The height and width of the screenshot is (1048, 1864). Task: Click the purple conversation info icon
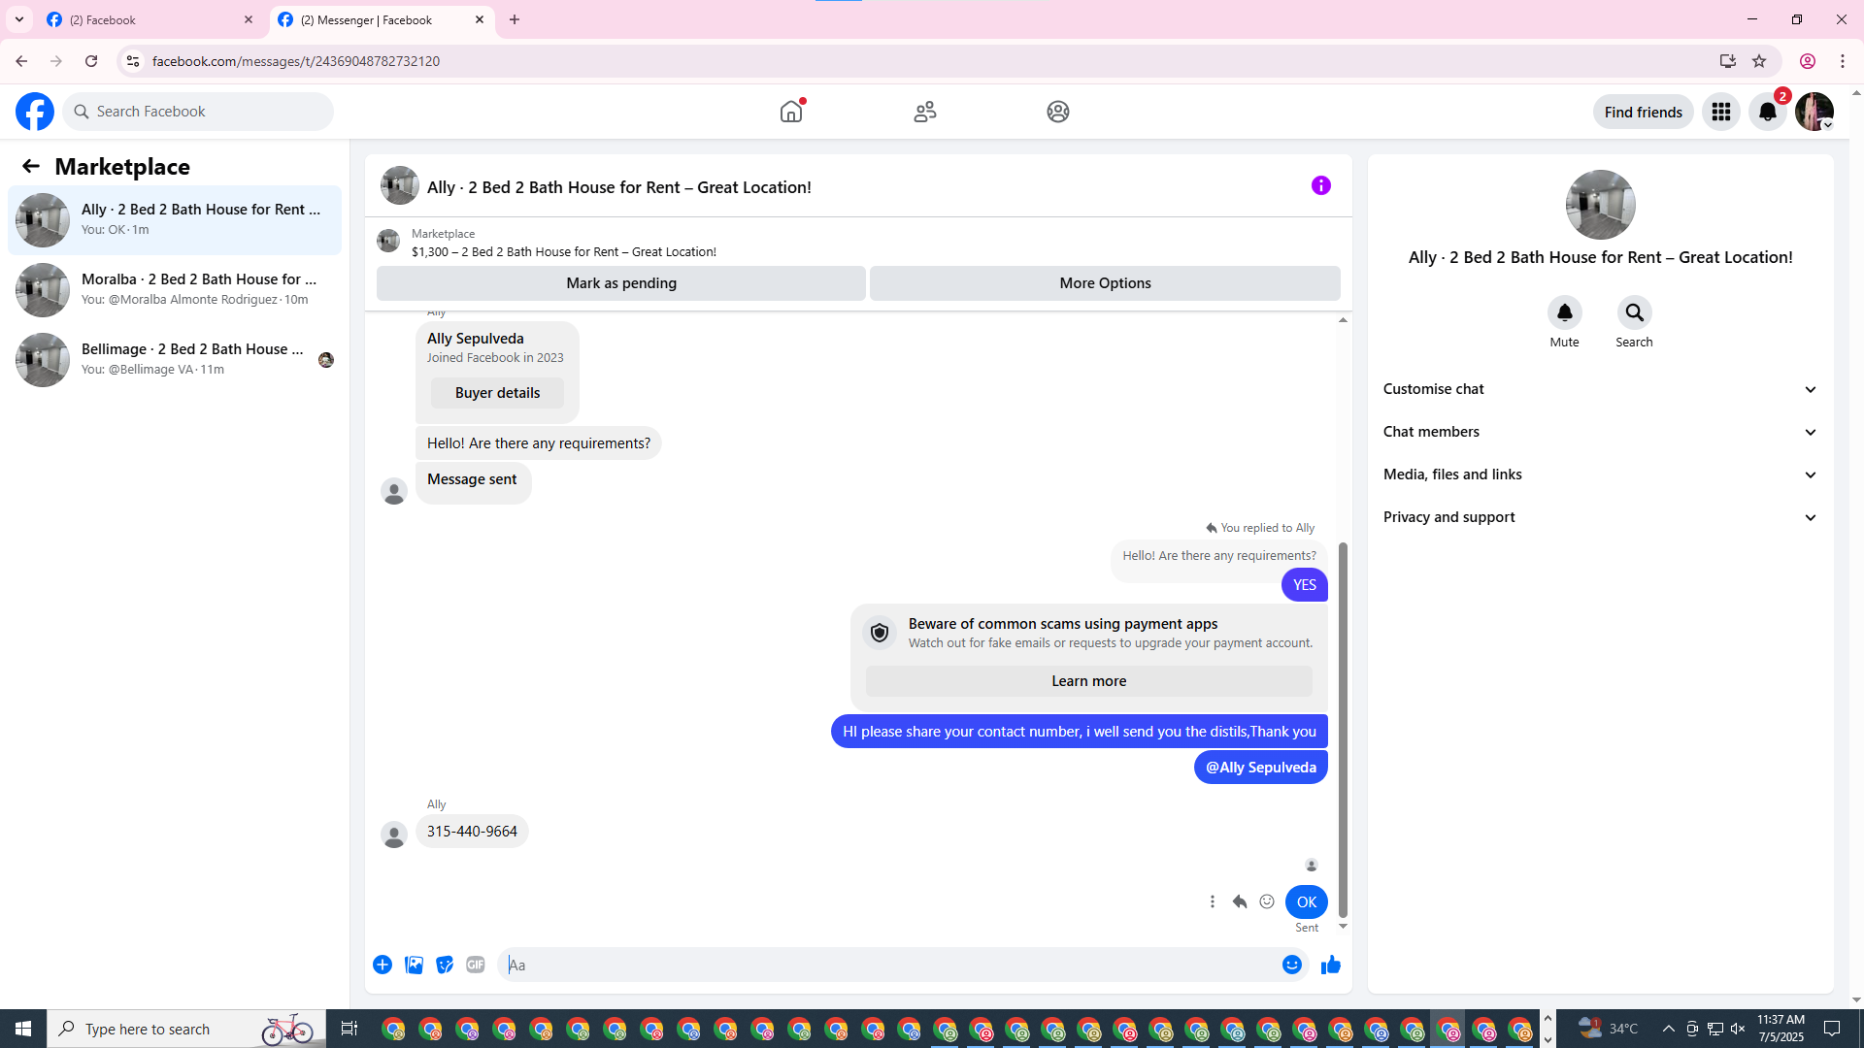point(1320,185)
